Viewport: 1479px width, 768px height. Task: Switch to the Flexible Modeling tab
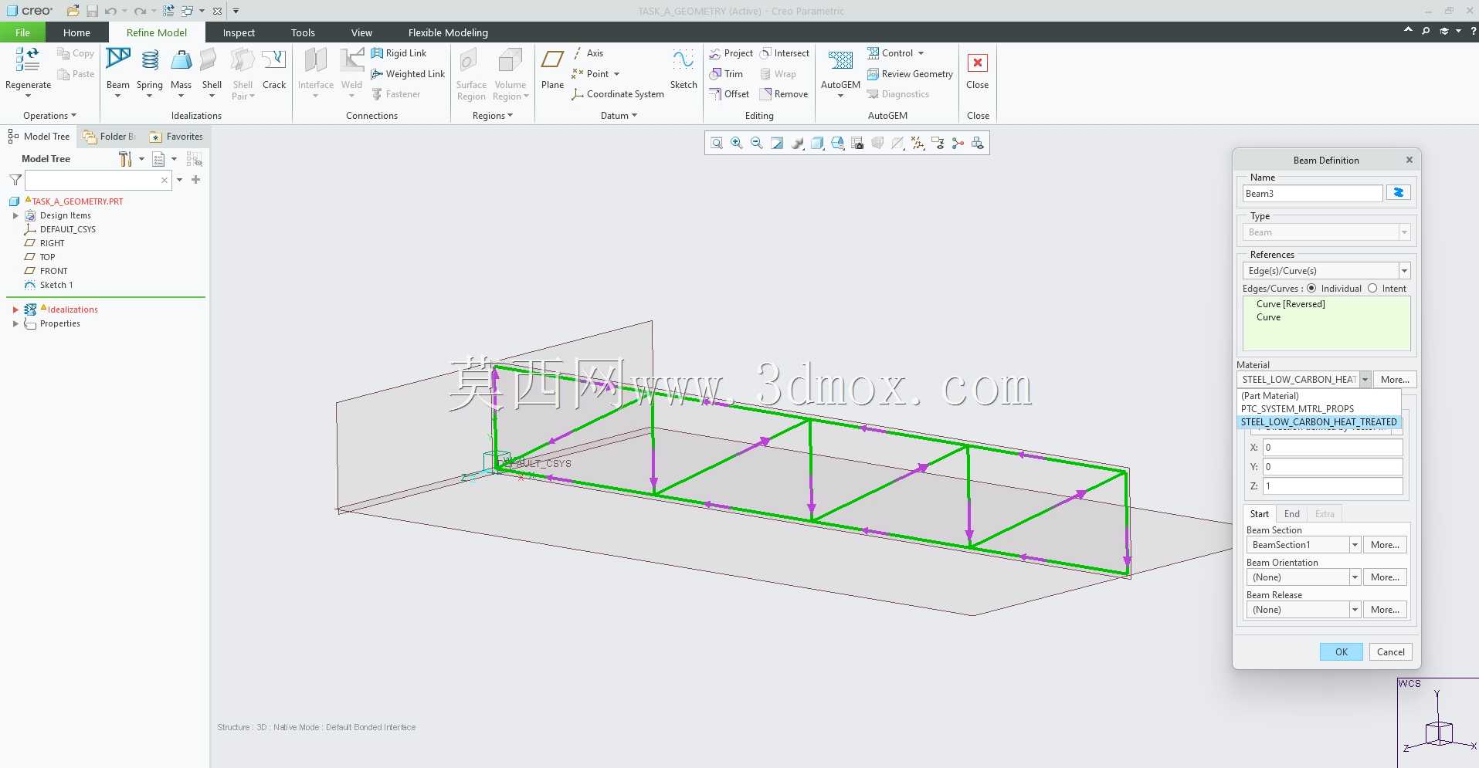(448, 32)
